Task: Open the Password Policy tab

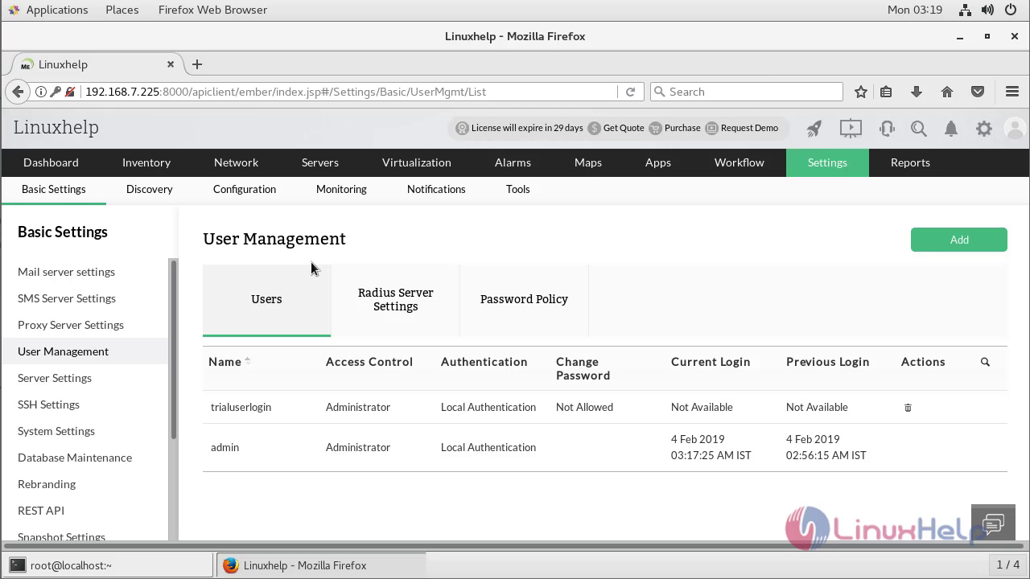Action: coord(524,299)
